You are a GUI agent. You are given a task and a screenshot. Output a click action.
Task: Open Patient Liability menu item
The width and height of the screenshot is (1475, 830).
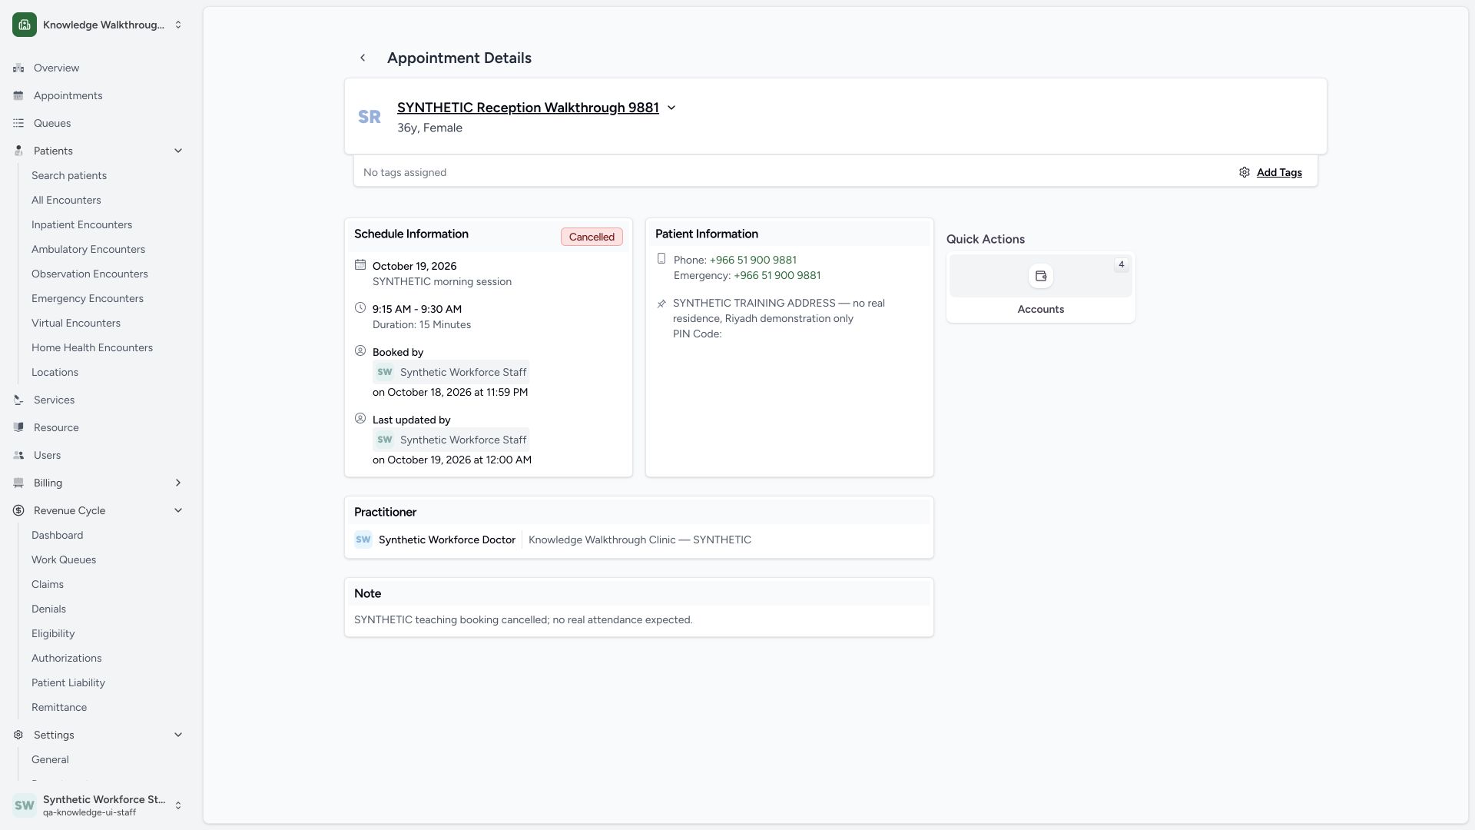coord(68,682)
